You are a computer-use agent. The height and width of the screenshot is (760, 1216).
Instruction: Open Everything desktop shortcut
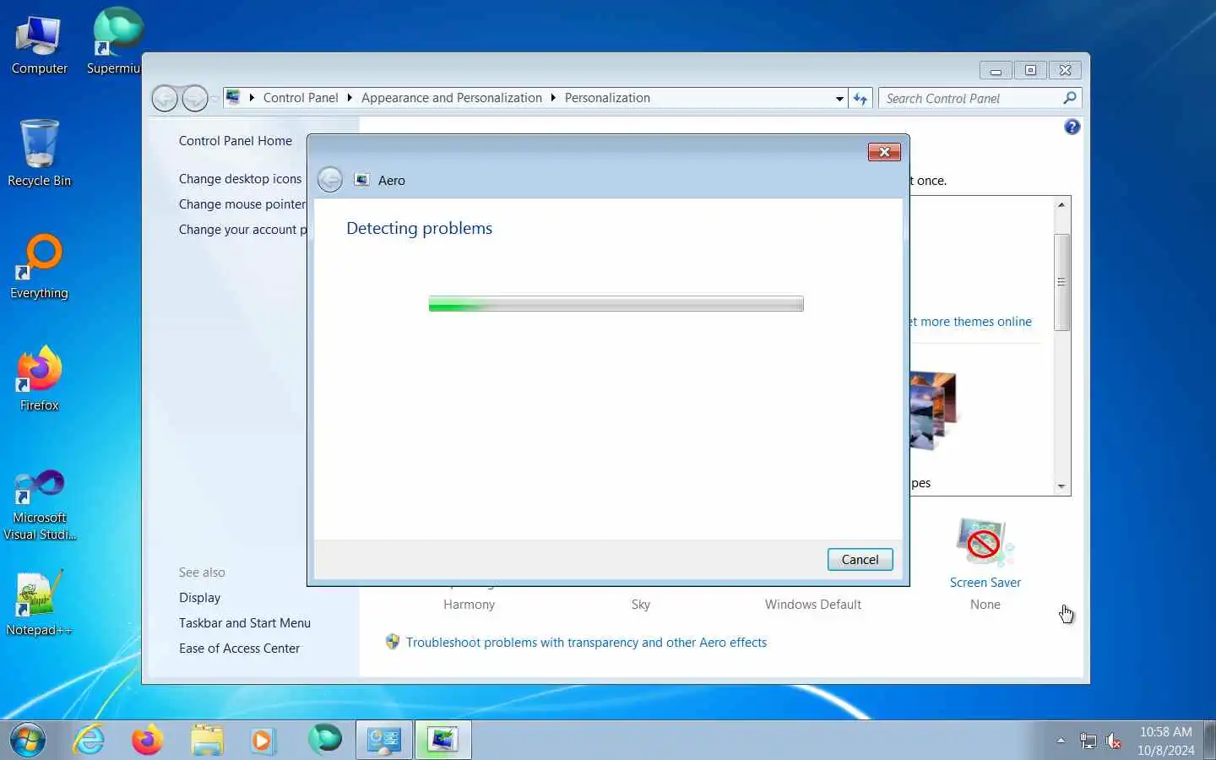(39, 266)
